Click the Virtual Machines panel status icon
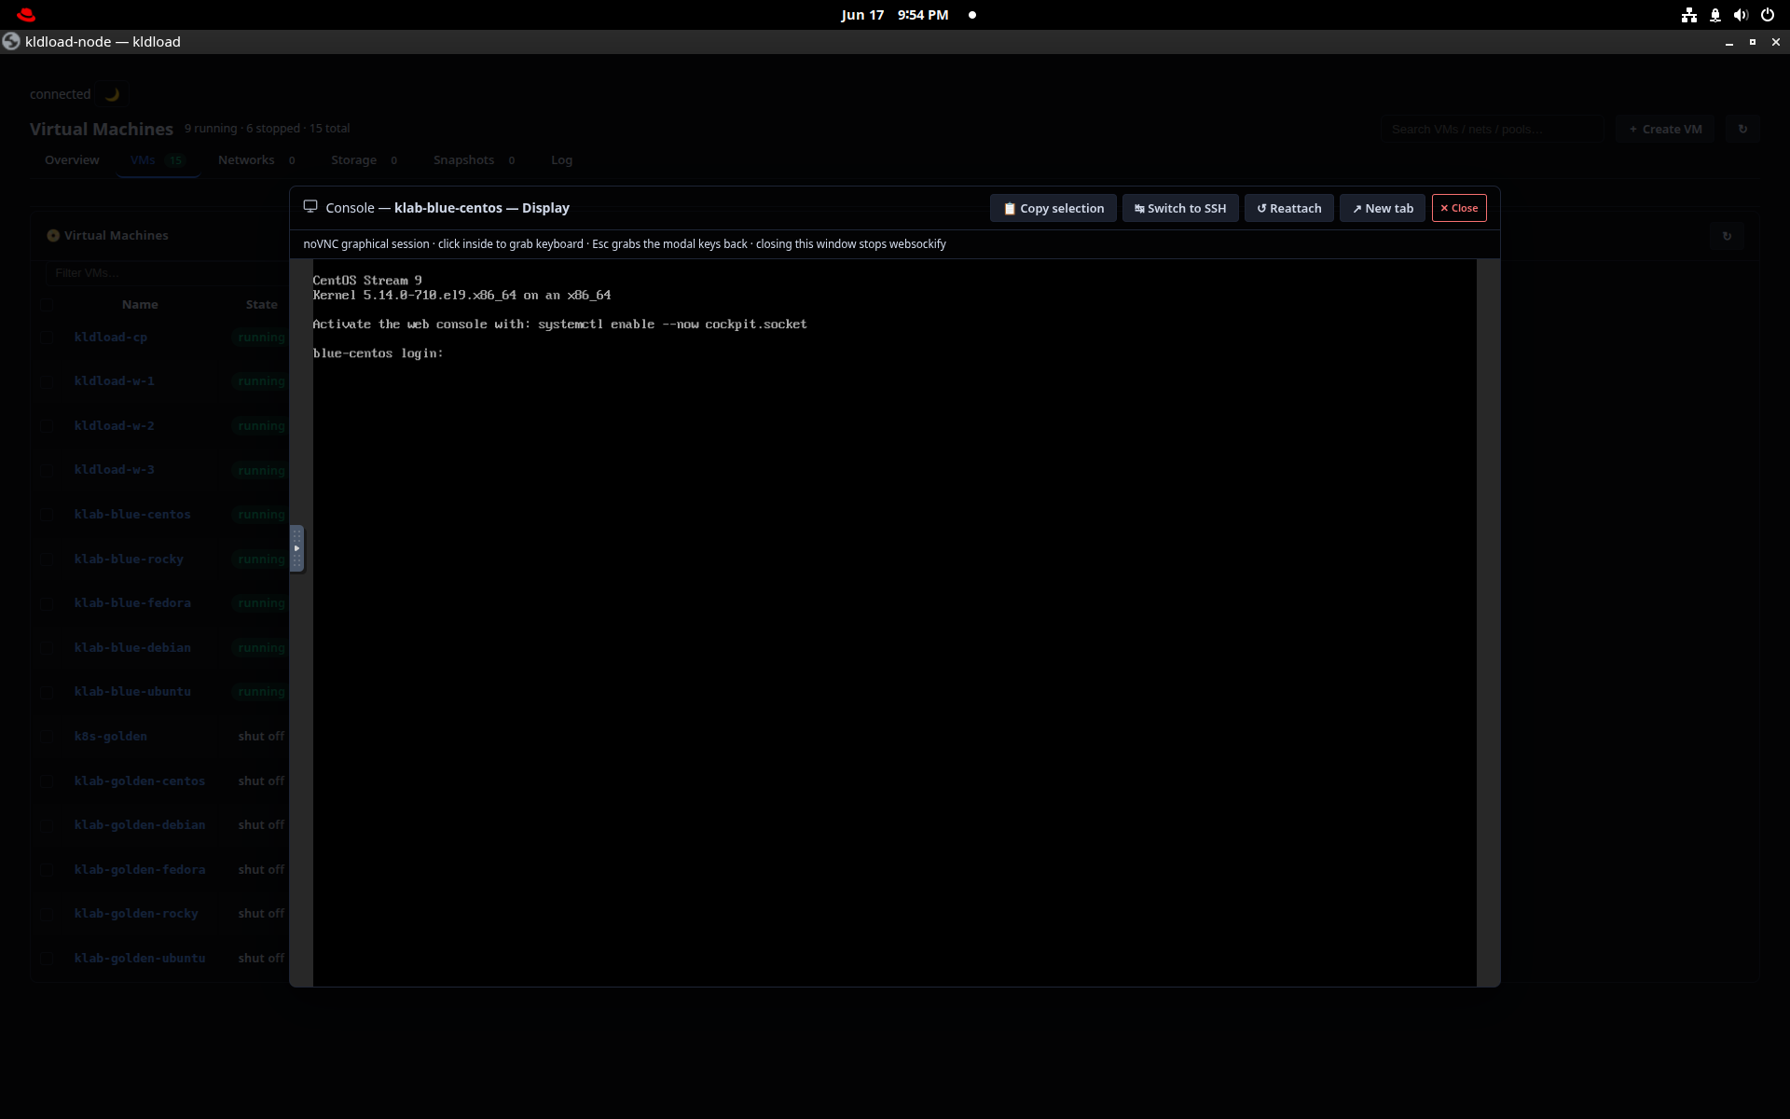Image resolution: width=1790 pixels, height=1119 pixels. pos(53,236)
